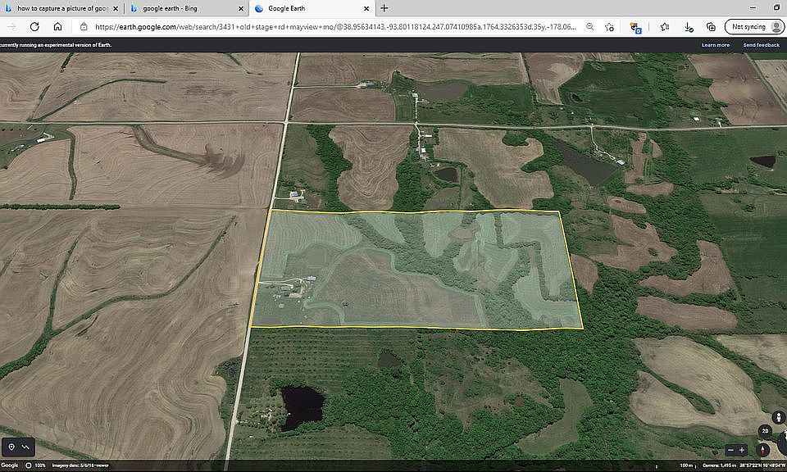Open Street View with the pegman icon
The image size is (787, 472).
tap(777, 417)
